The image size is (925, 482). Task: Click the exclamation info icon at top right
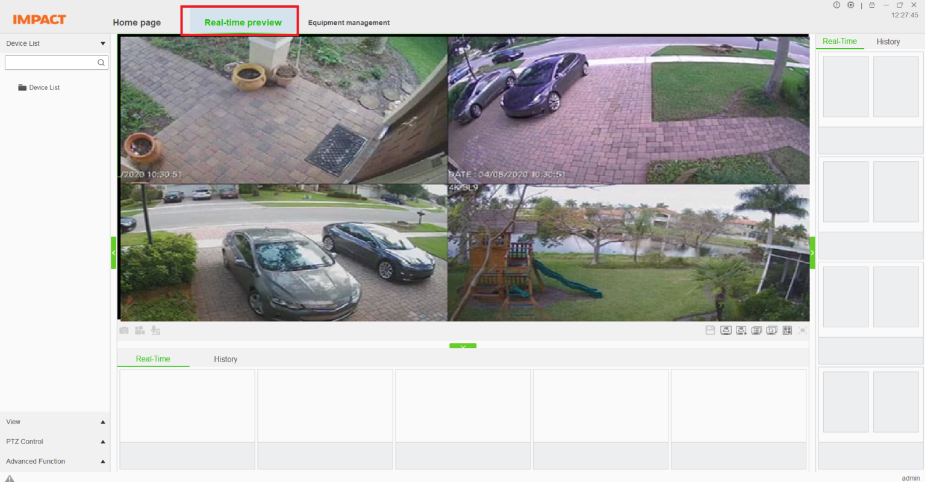click(836, 5)
